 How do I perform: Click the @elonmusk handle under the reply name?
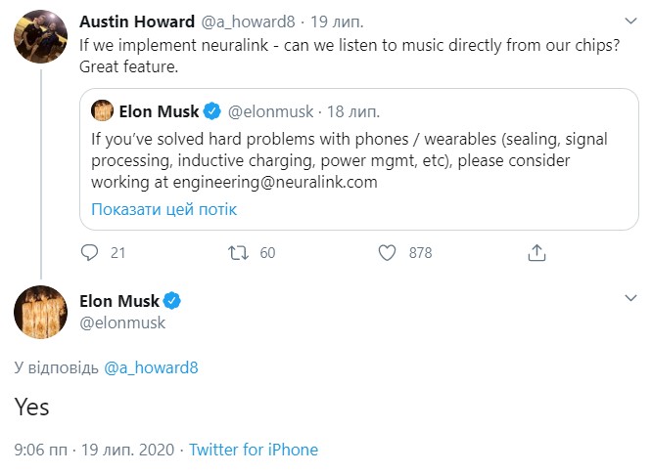pyautogui.click(x=122, y=322)
